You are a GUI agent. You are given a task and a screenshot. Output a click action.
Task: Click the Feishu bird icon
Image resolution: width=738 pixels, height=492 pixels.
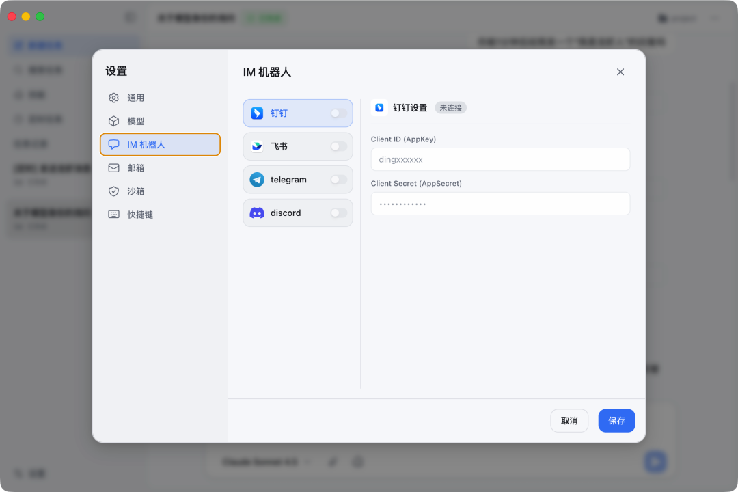[258, 146]
